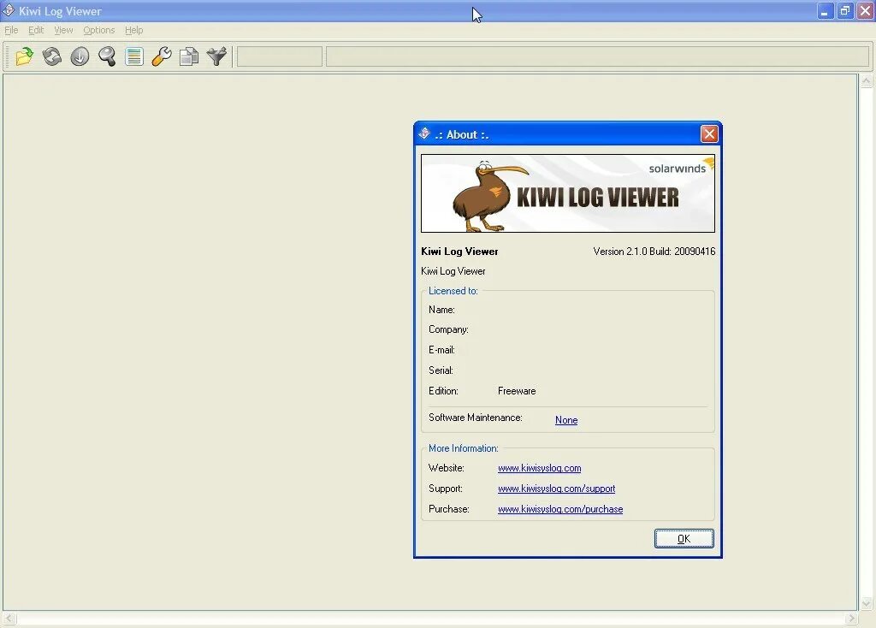
Task: Click the funnel filter toolbar icon
Action: [x=216, y=56]
